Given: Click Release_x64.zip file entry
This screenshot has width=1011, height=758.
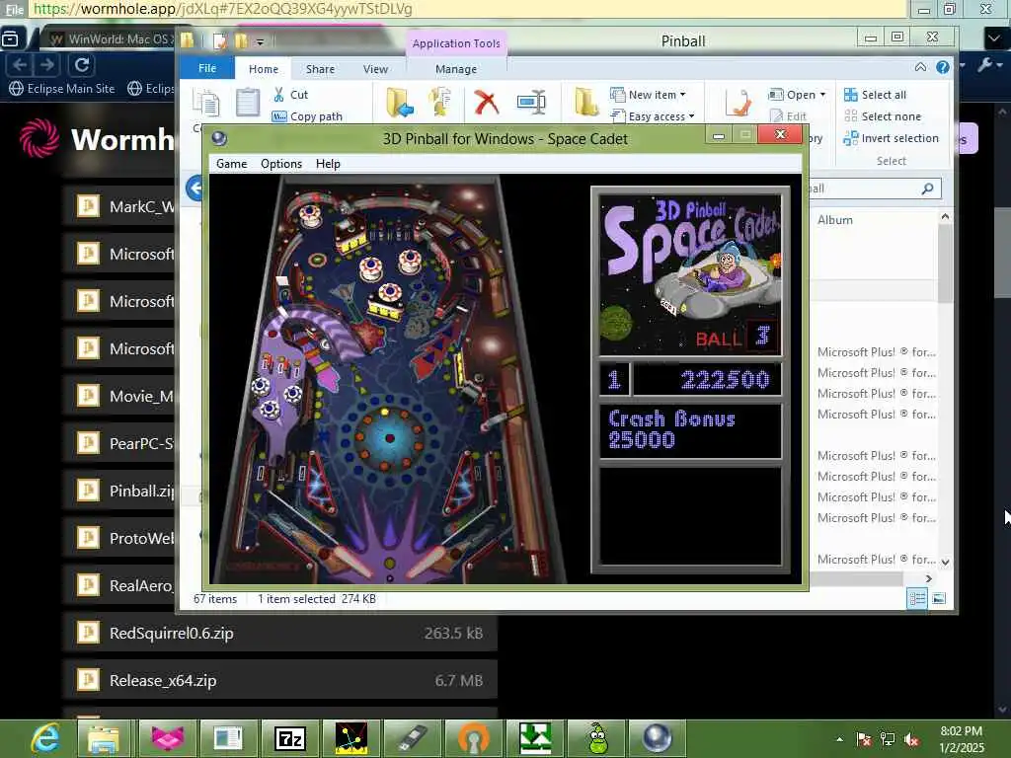Looking at the screenshot, I should click(279, 680).
